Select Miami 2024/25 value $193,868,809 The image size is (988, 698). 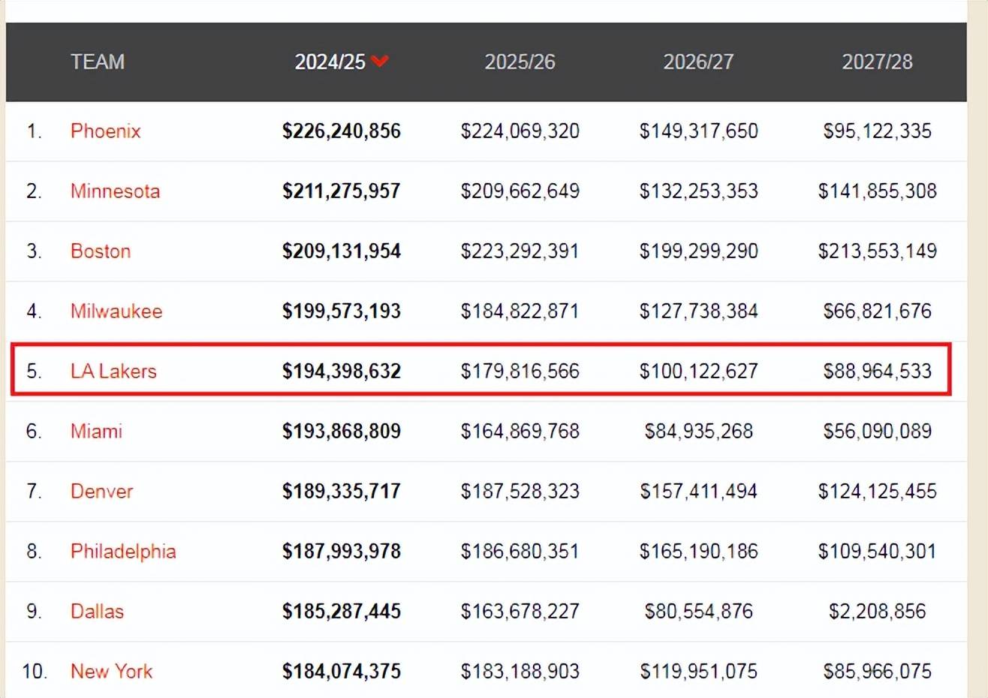(342, 432)
